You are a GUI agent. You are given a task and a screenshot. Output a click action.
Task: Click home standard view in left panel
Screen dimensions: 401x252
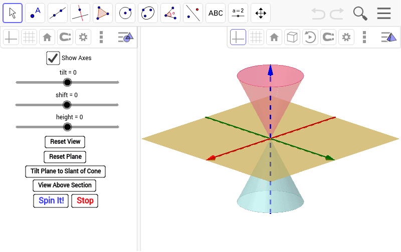coord(47,37)
